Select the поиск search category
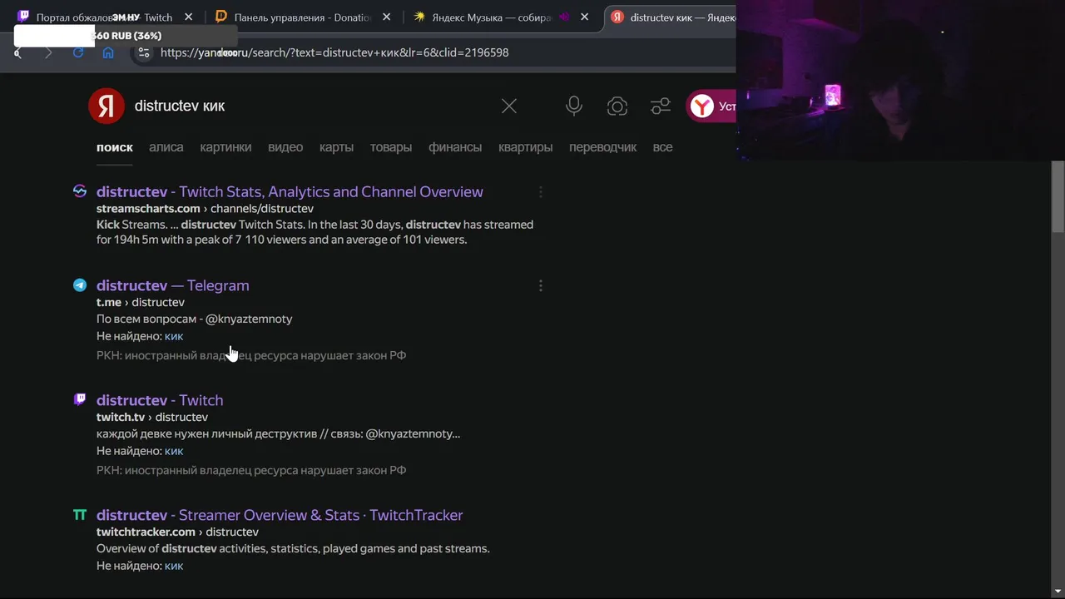The height and width of the screenshot is (599, 1065). pos(115,147)
